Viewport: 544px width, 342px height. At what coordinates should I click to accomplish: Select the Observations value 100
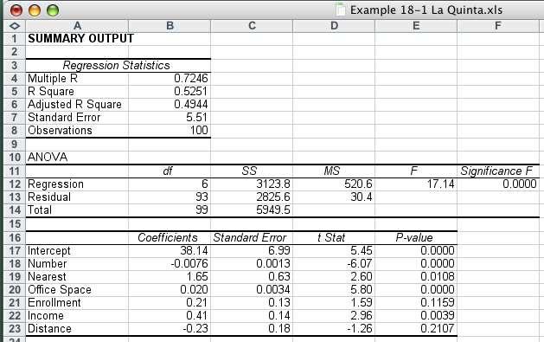coord(170,131)
